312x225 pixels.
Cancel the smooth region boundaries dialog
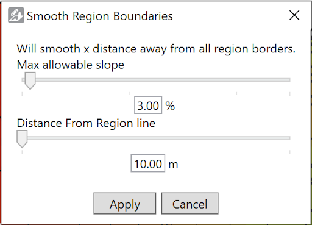[x=190, y=204]
